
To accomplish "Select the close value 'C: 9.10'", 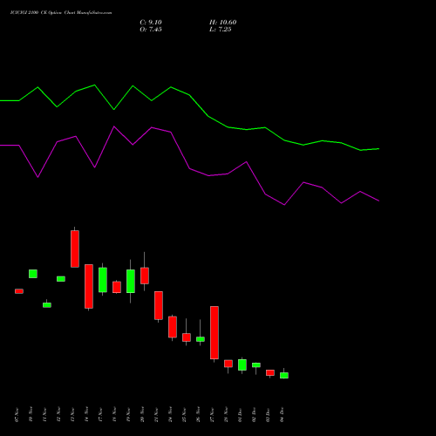I will pyautogui.click(x=151, y=23).
